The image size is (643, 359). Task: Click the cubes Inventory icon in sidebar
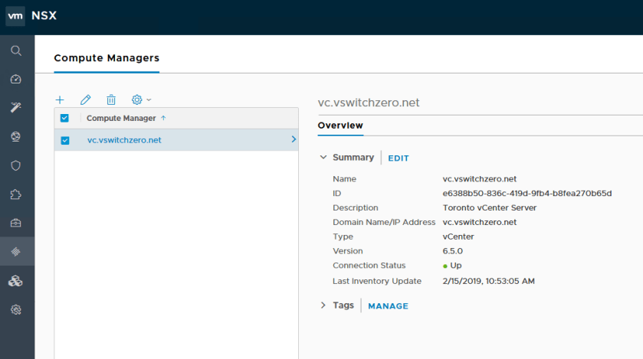point(16,281)
